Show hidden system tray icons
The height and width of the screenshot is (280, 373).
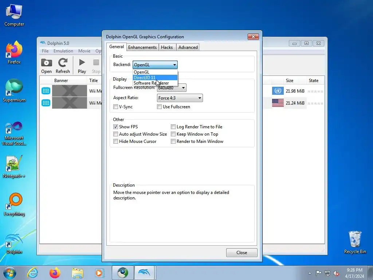point(310,273)
